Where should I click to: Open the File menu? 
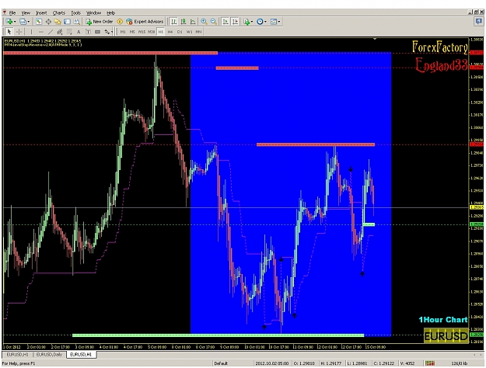coord(12,12)
